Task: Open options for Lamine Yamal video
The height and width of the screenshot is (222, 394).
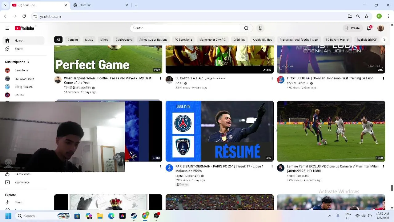Action: pos(383,167)
